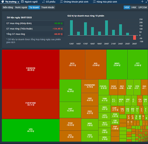Select the REE treemap block

pos(122,87)
